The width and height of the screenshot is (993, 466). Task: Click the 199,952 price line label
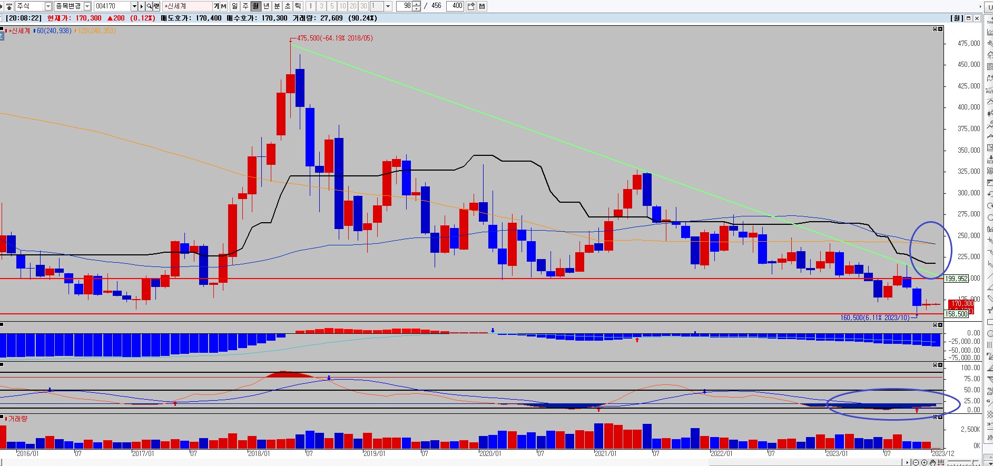click(x=957, y=279)
